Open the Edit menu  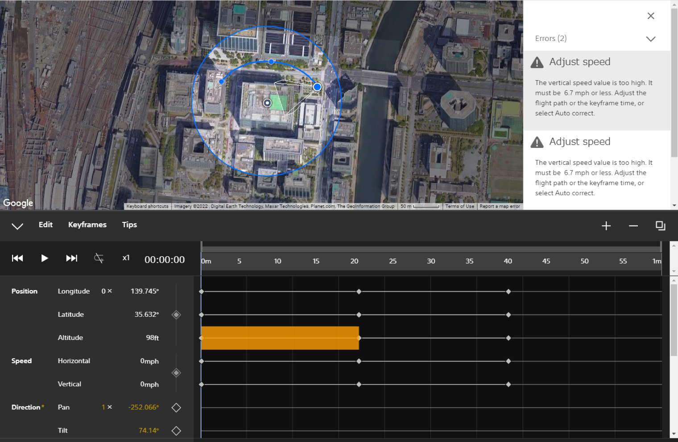pyautogui.click(x=45, y=225)
